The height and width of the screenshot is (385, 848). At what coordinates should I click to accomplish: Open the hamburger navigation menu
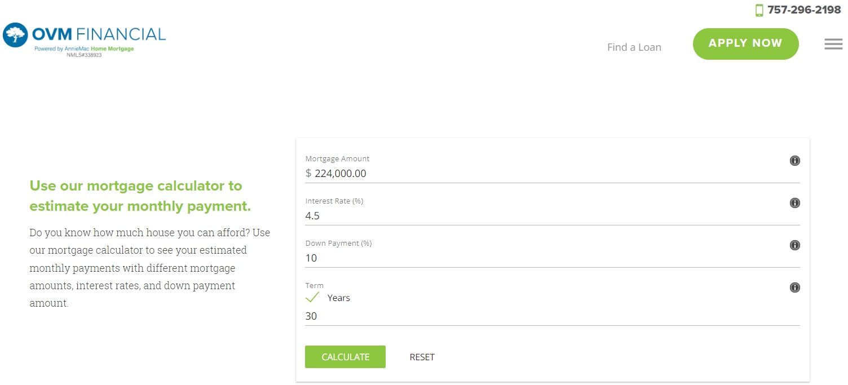tap(833, 44)
